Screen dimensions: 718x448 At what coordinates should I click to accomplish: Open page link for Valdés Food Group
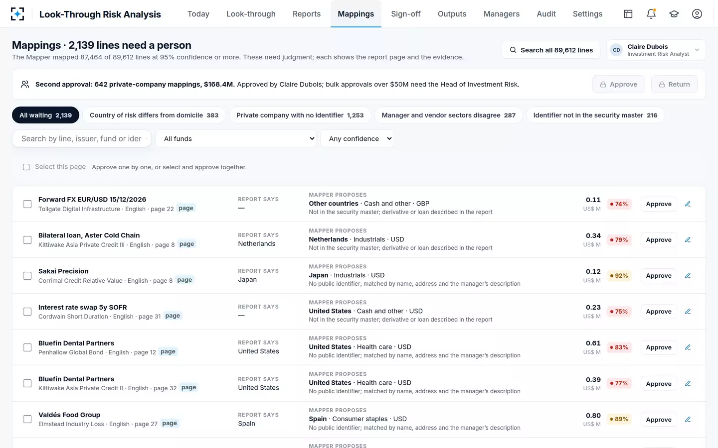point(170,424)
